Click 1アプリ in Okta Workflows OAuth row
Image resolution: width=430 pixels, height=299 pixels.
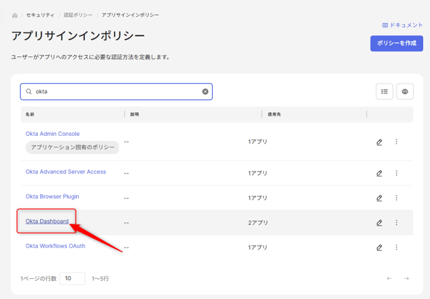258,247
